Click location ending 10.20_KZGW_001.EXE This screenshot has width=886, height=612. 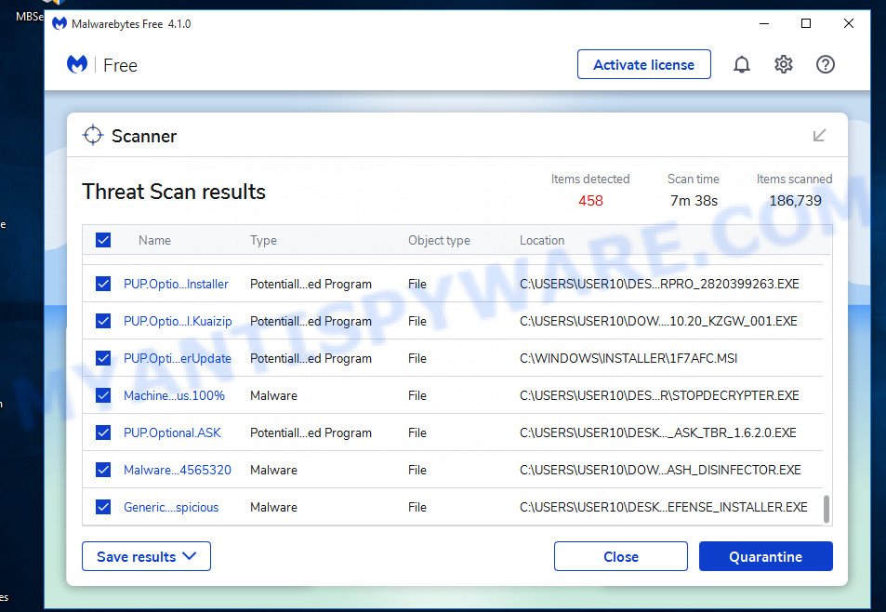(x=658, y=321)
